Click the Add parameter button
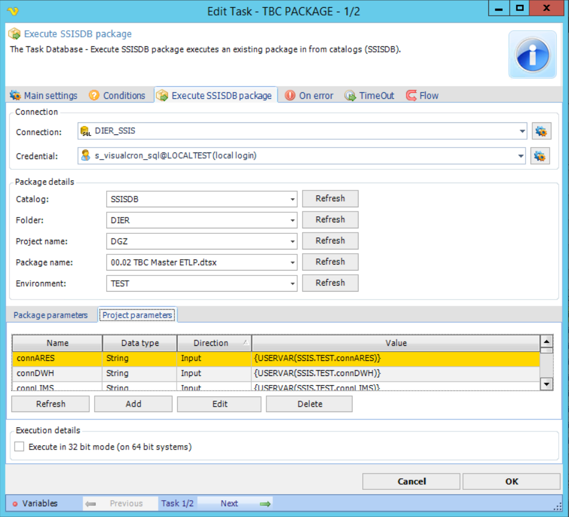The image size is (569, 517). pyautogui.click(x=133, y=404)
